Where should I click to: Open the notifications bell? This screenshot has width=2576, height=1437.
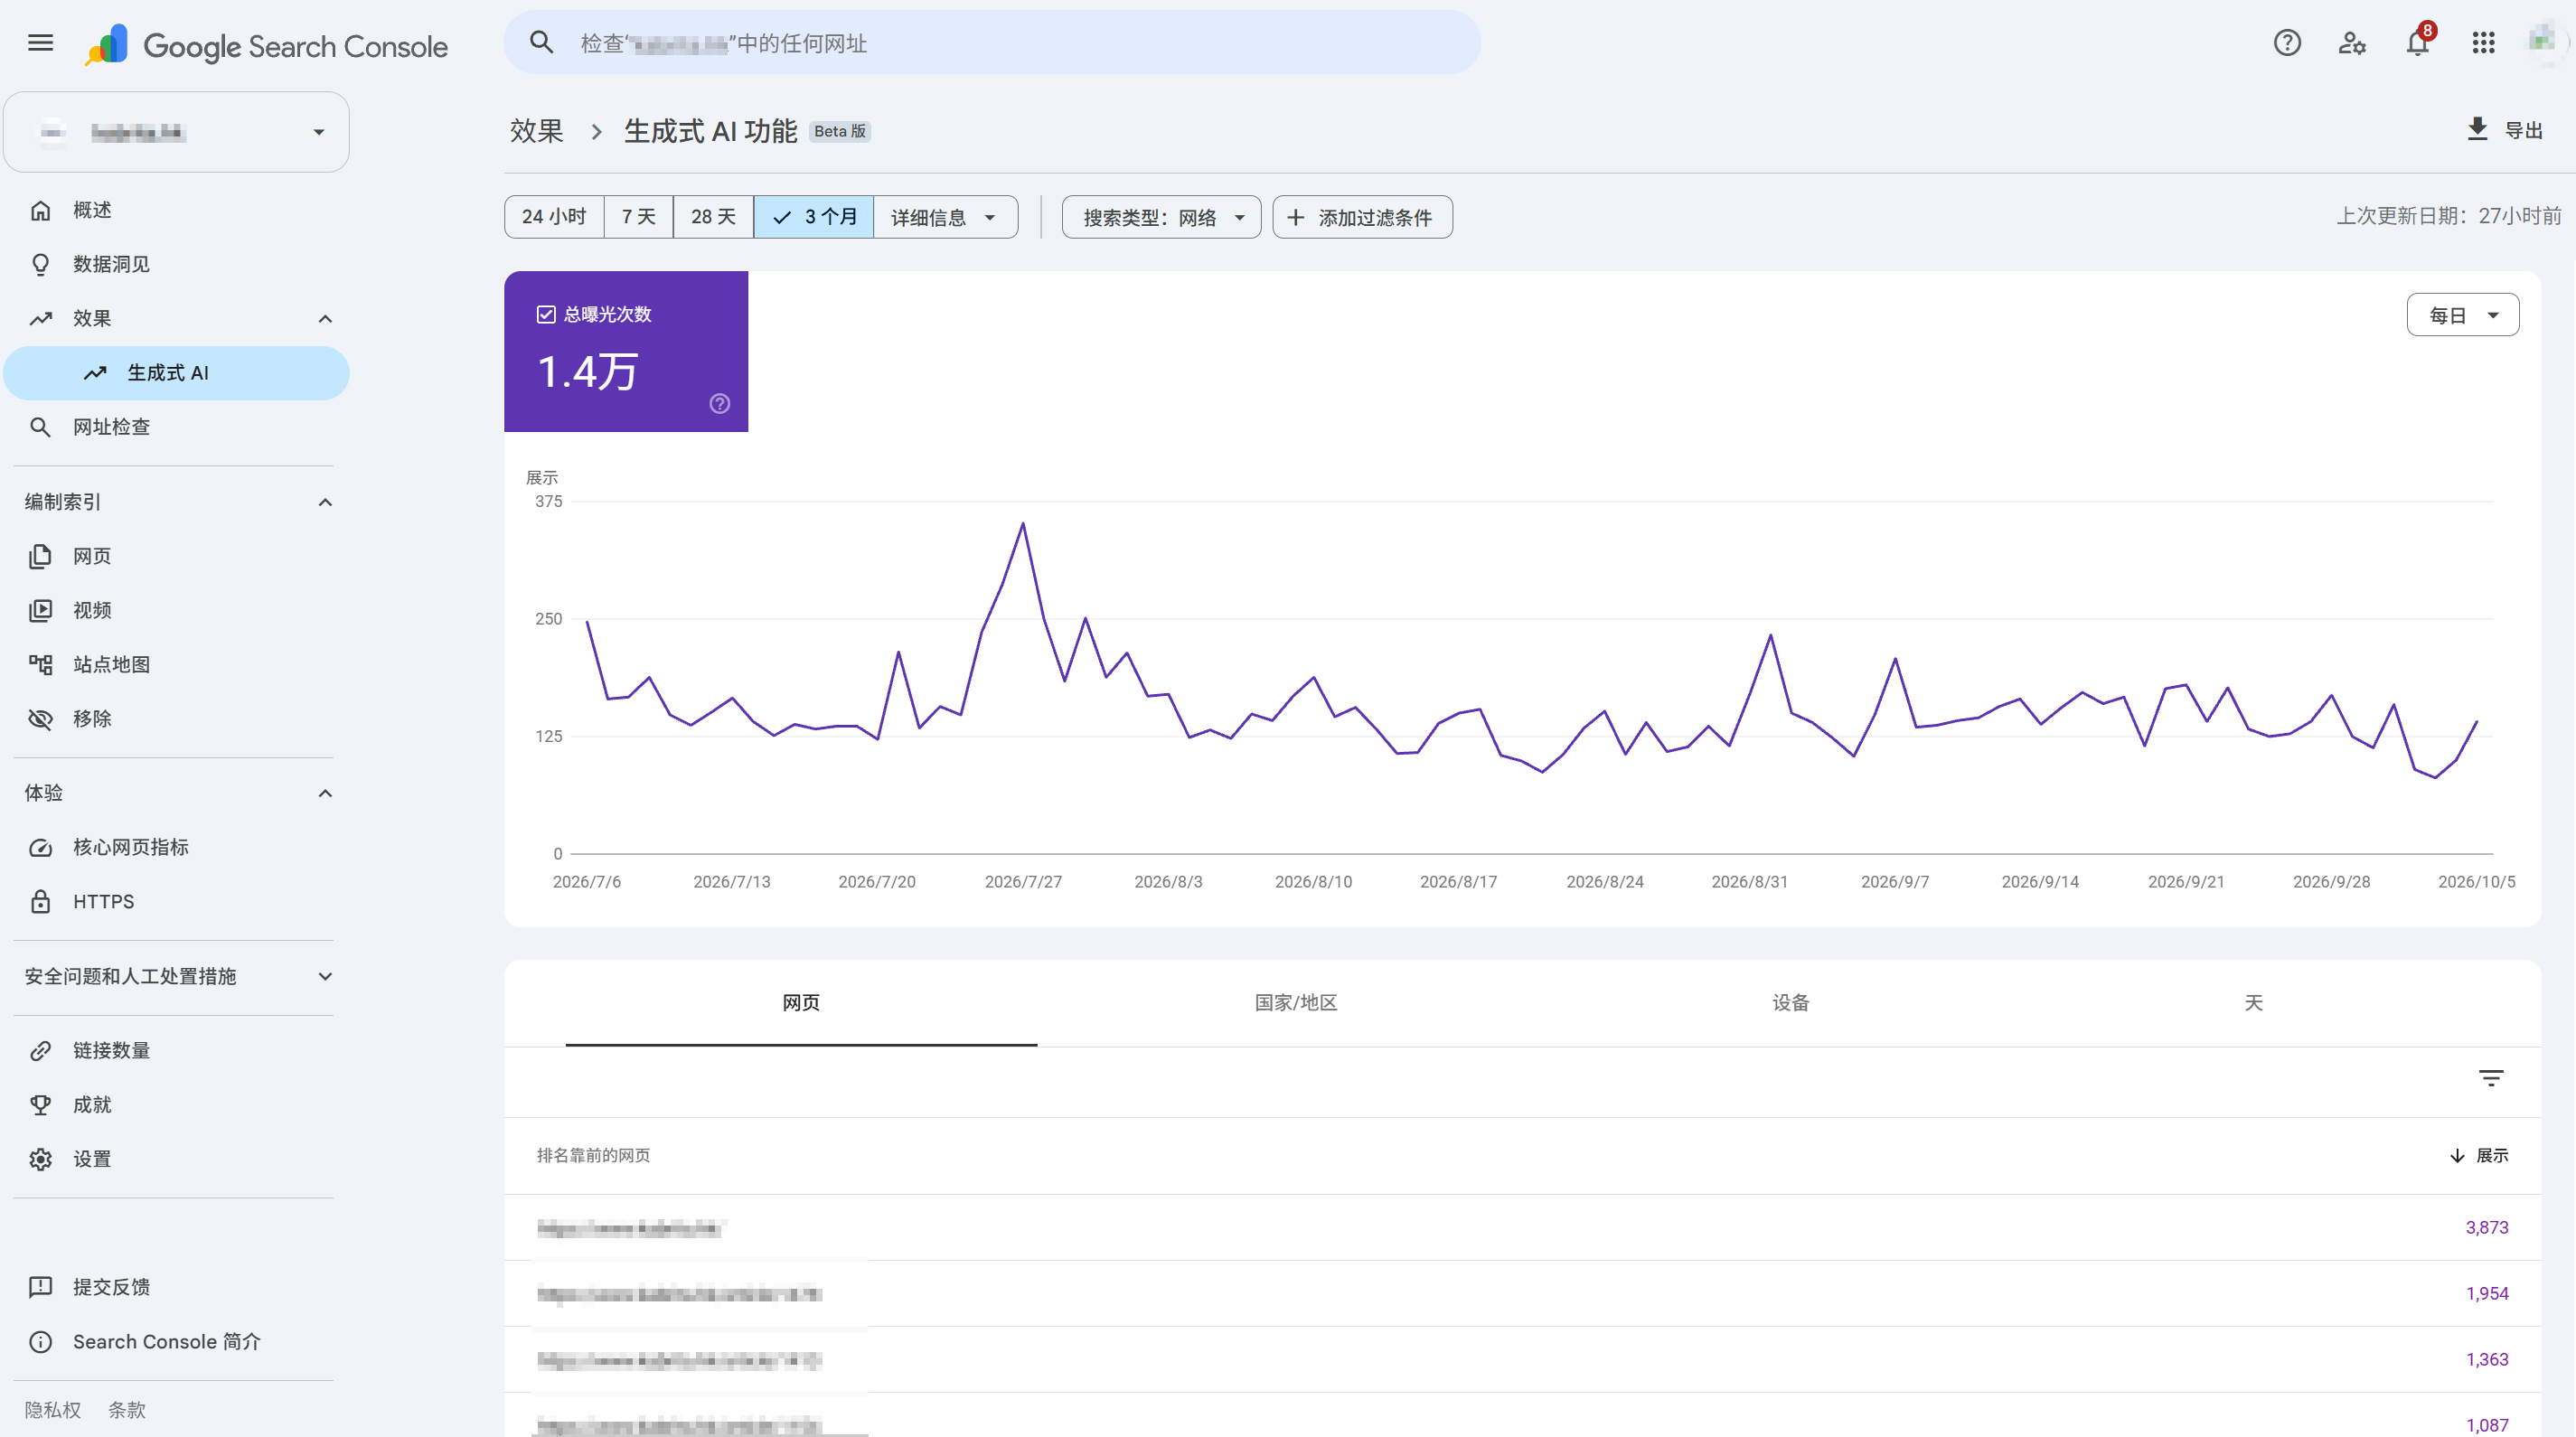coord(2417,43)
